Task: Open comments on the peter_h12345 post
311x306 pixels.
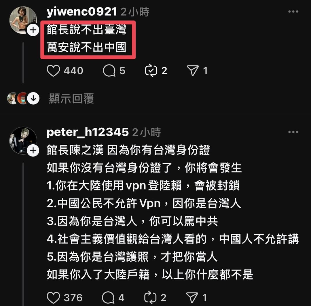Action: (x=108, y=298)
